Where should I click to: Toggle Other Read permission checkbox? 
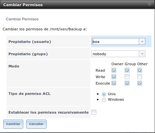(139, 70)
